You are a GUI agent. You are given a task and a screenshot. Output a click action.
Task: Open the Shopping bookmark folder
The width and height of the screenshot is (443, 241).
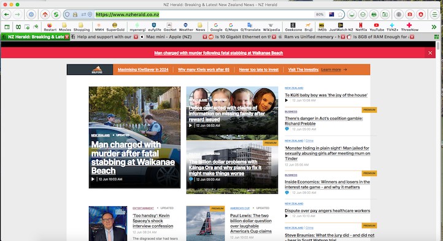(x=82, y=27)
